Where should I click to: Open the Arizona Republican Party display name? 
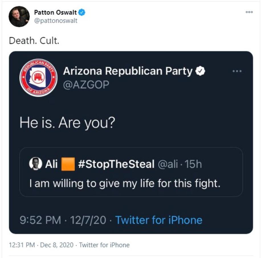pos(128,71)
